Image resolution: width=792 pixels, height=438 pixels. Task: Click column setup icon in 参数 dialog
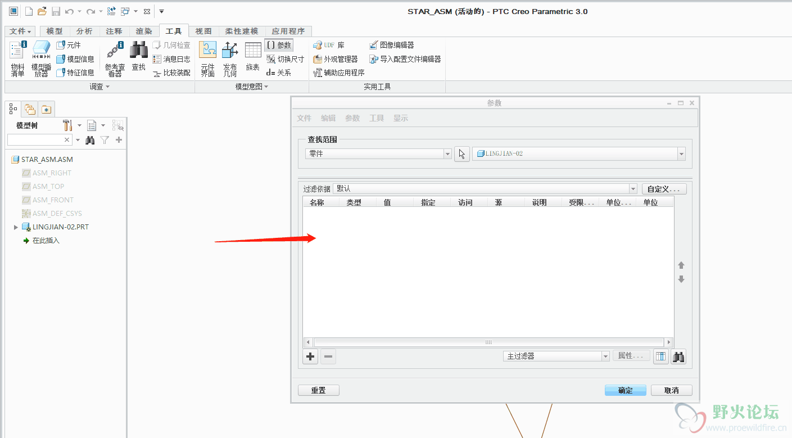coord(661,356)
